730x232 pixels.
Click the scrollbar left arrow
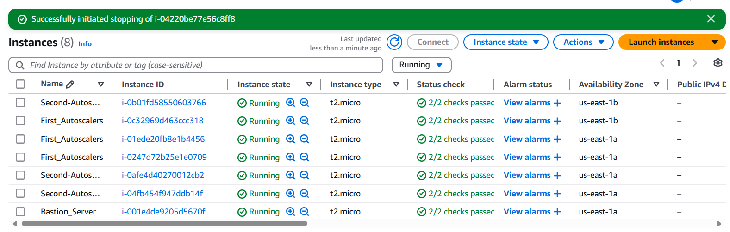pyautogui.click(x=15, y=224)
